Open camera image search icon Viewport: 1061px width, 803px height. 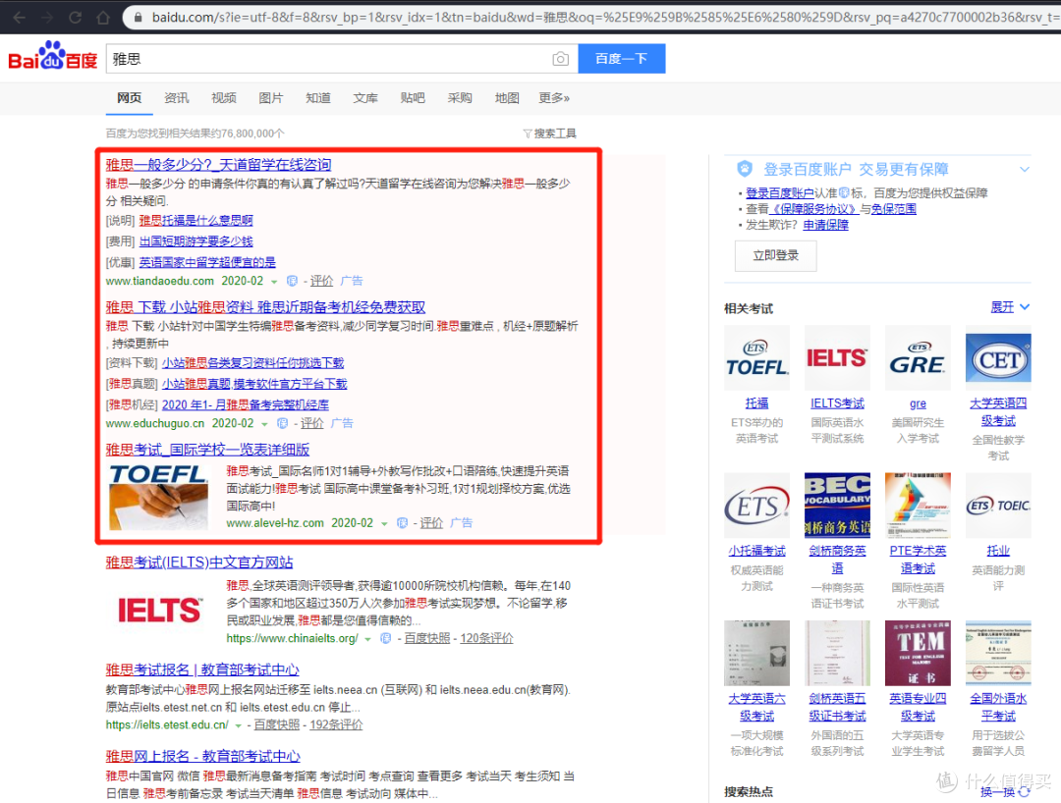560,59
